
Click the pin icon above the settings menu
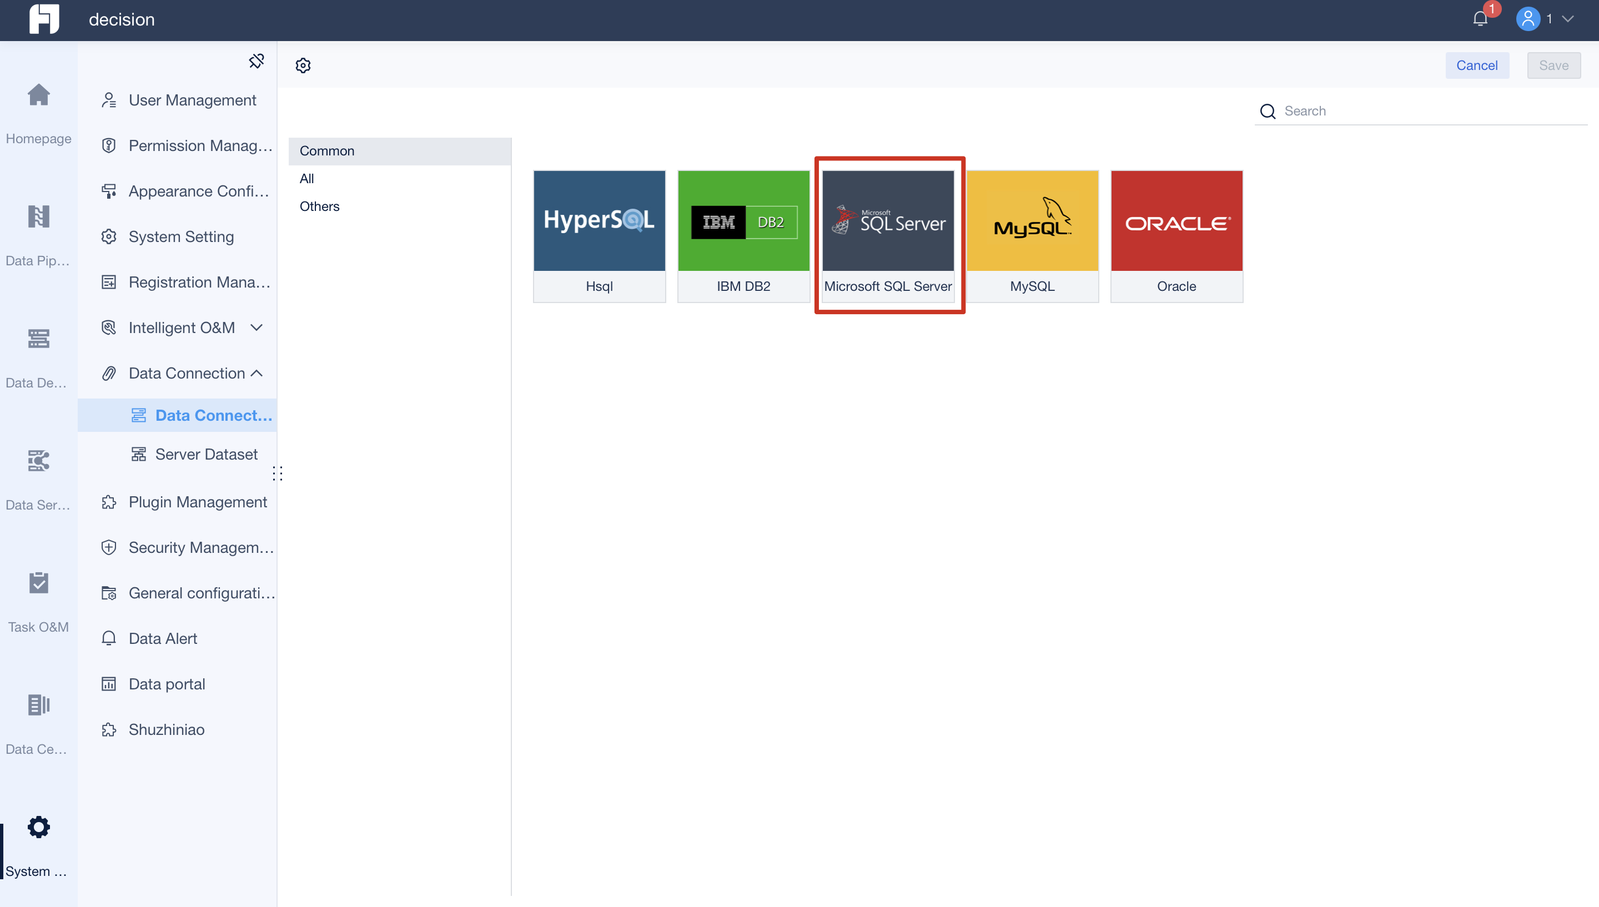pyautogui.click(x=257, y=61)
